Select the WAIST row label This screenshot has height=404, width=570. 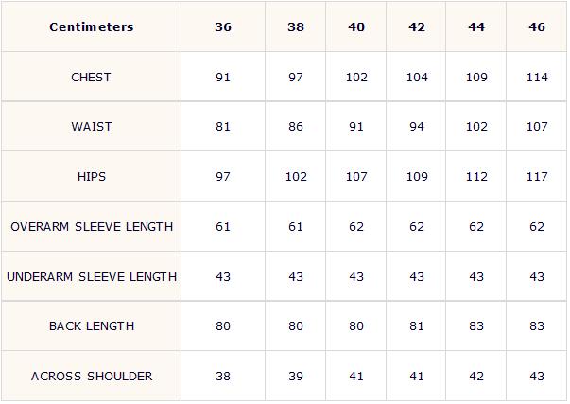pos(92,126)
